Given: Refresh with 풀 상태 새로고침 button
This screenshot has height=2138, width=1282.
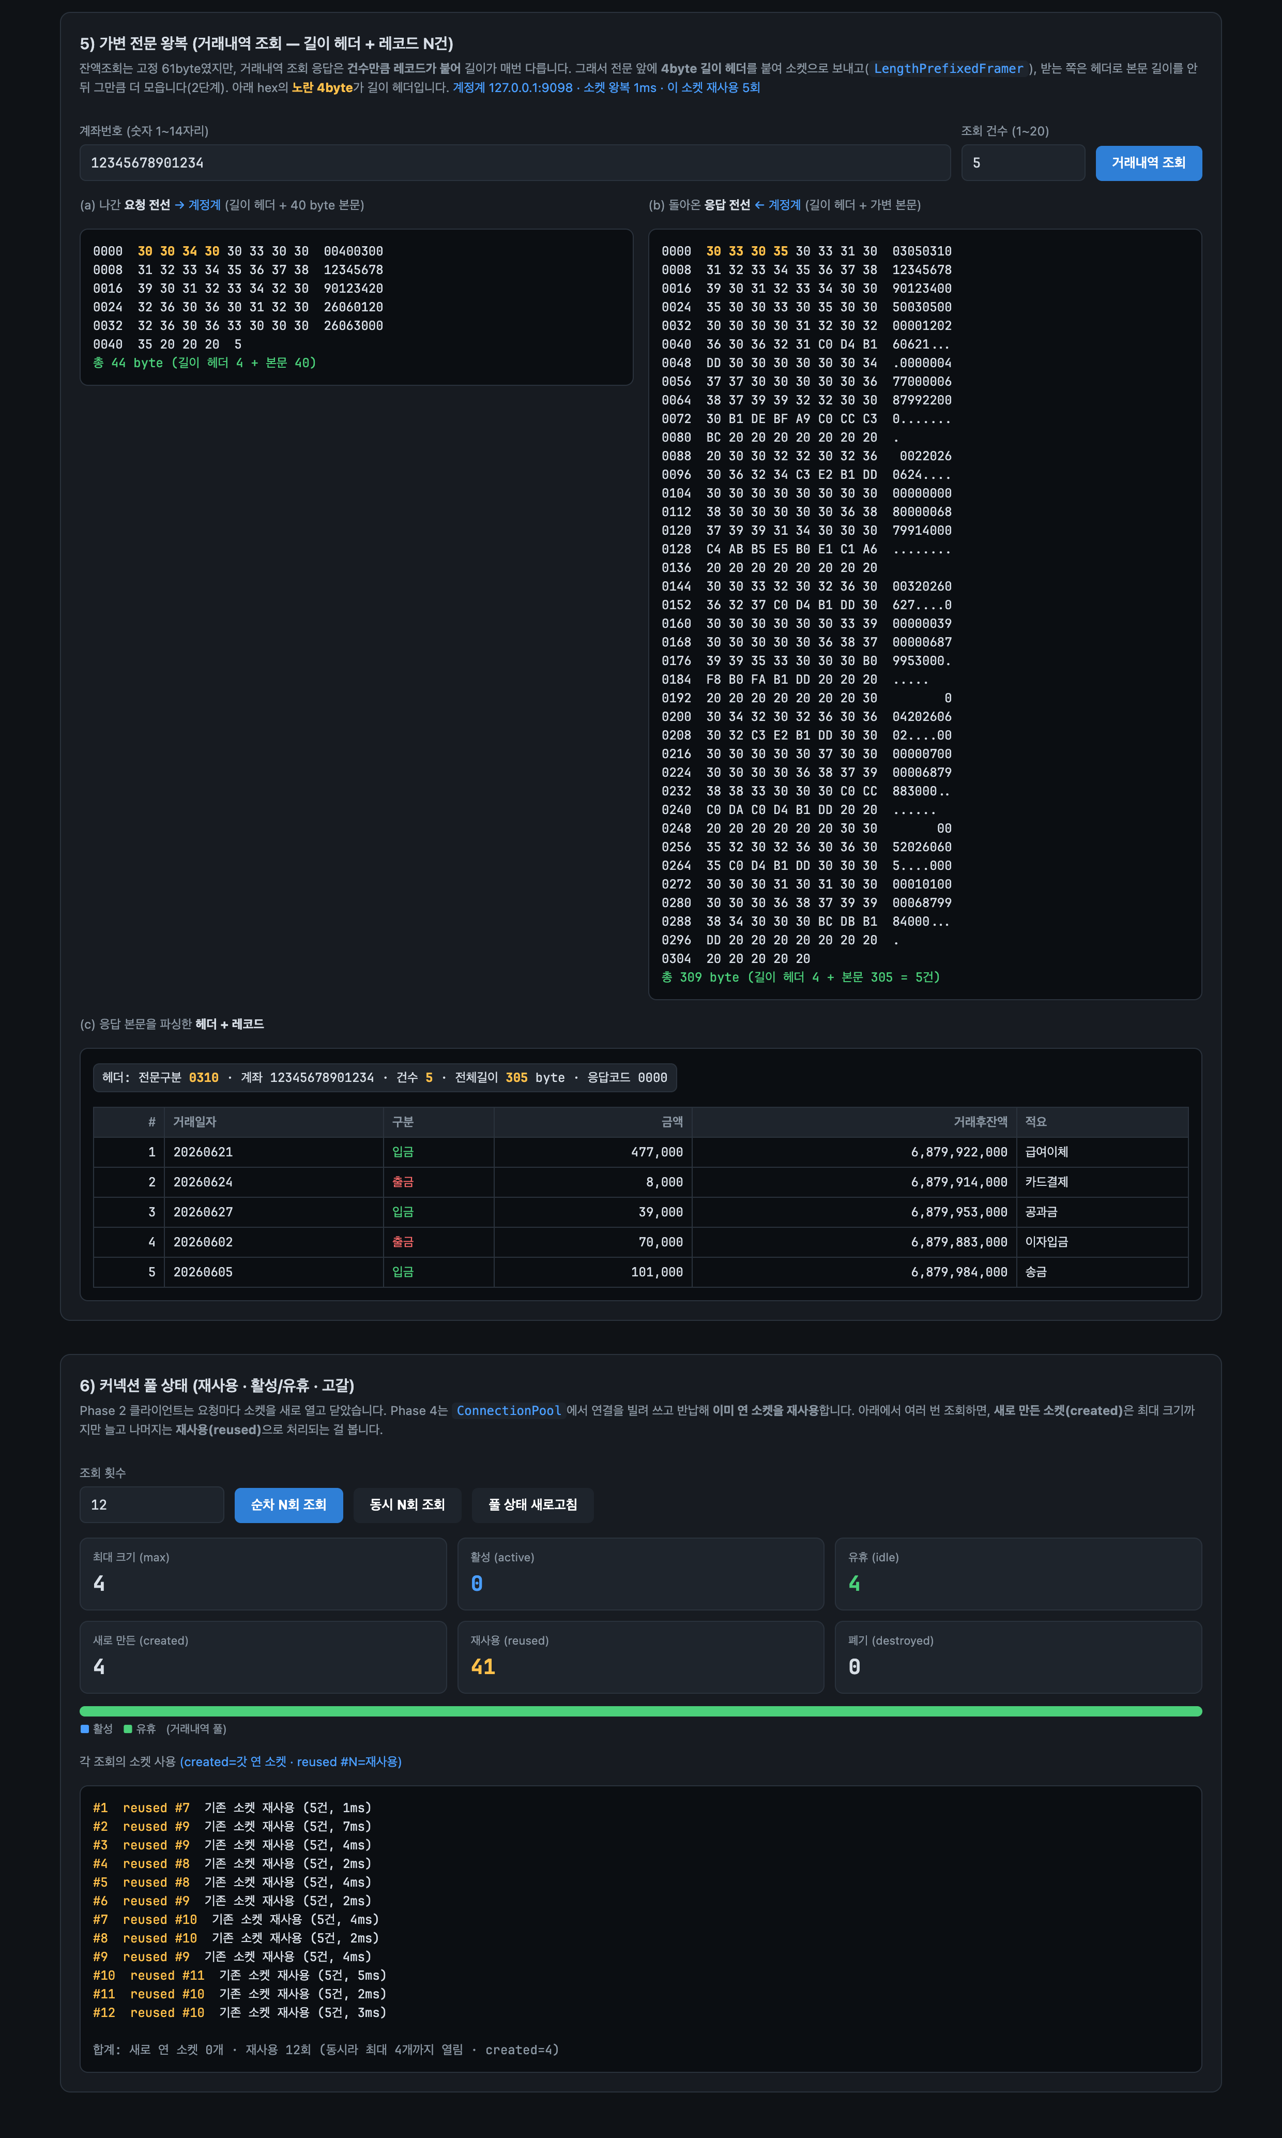Looking at the screenshot, I should coord(532,1504).
